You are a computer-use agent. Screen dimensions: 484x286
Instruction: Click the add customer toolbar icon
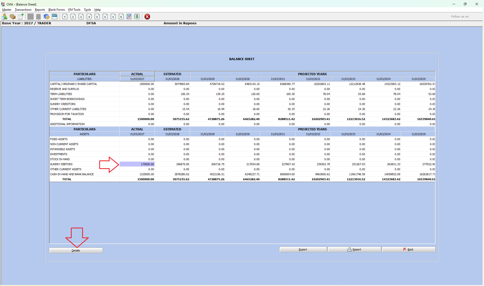(x=5, y=17)
